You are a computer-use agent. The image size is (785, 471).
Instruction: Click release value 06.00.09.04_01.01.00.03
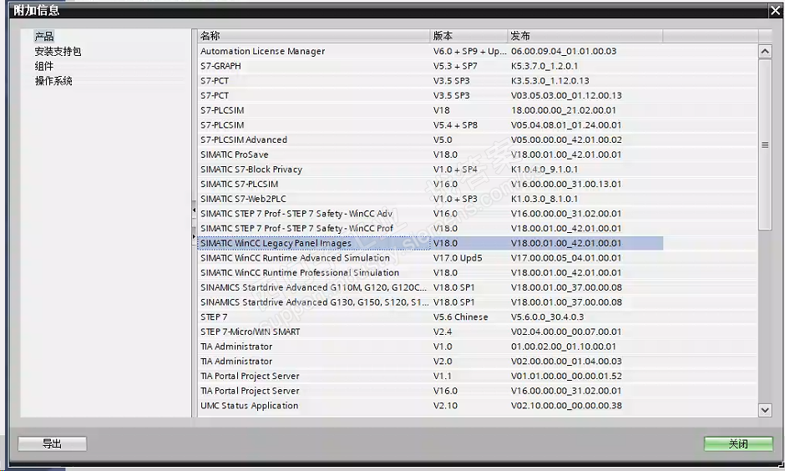pos(564,51)
